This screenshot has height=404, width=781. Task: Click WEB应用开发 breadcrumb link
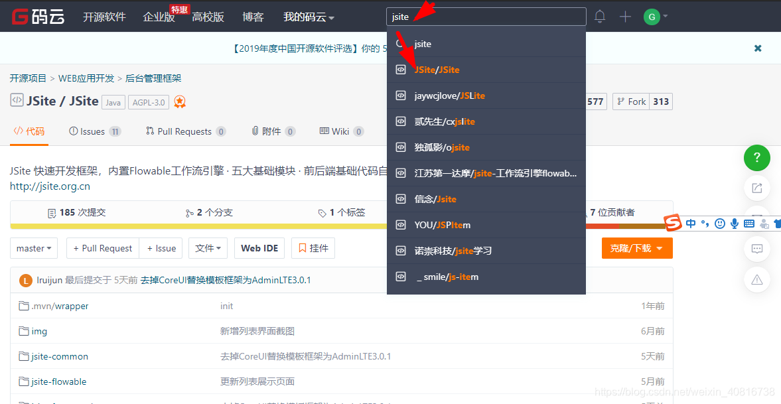pos(86,78)
